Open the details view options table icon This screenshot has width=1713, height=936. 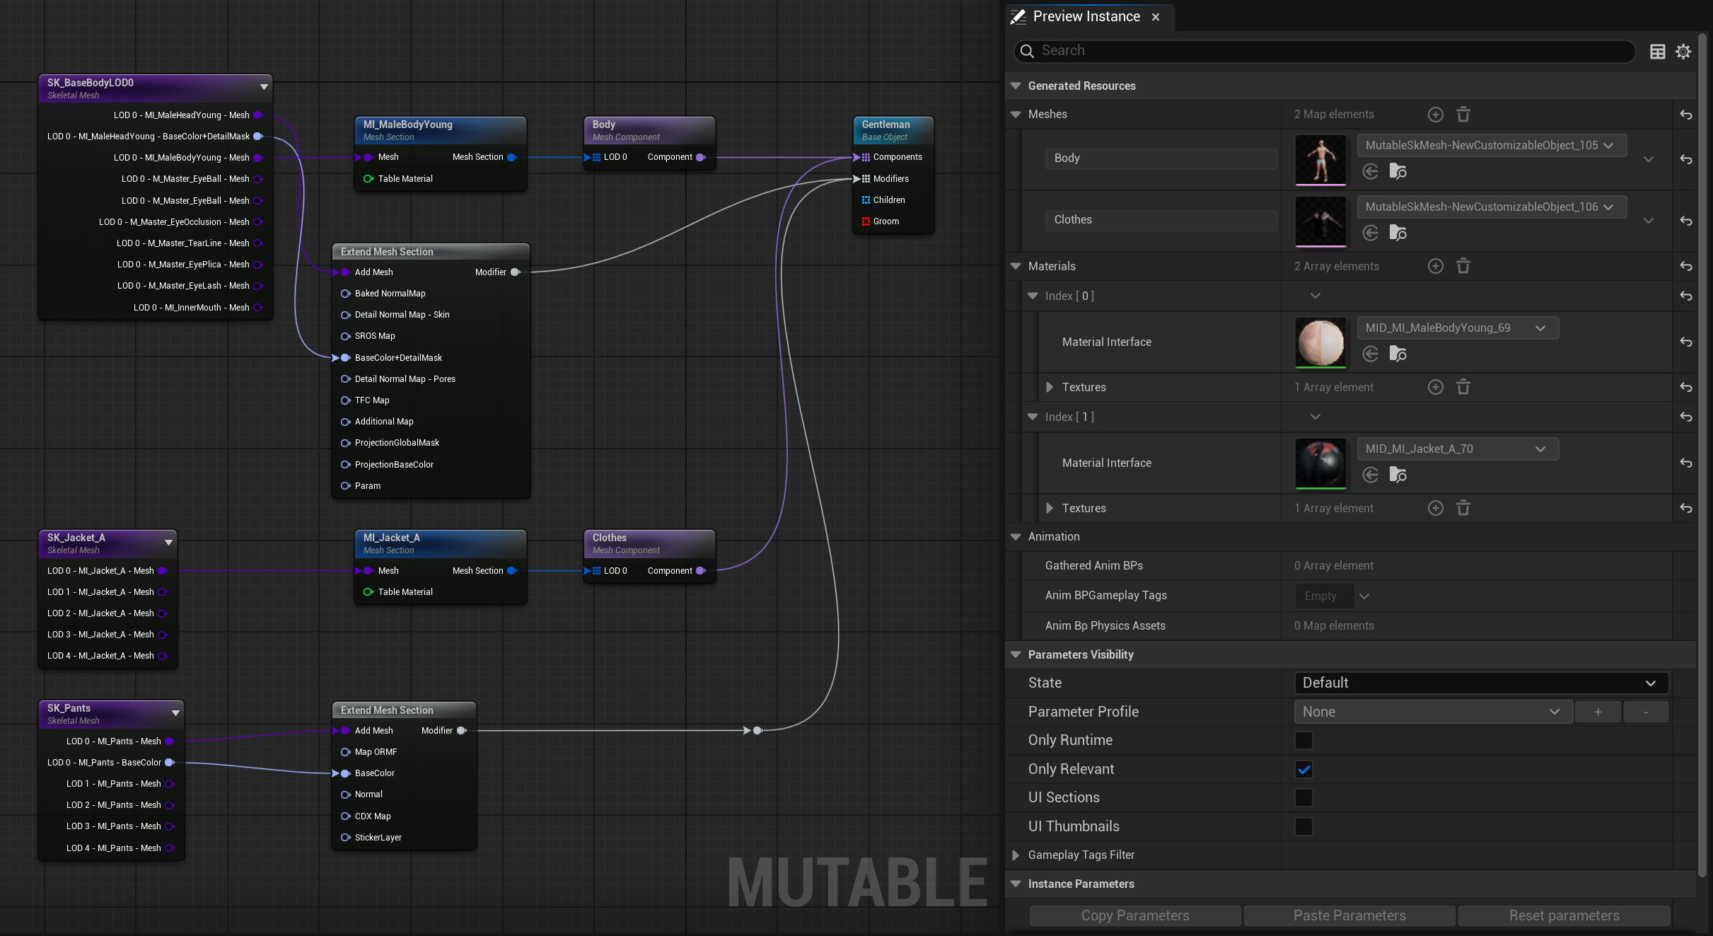tap(1657, 51)
